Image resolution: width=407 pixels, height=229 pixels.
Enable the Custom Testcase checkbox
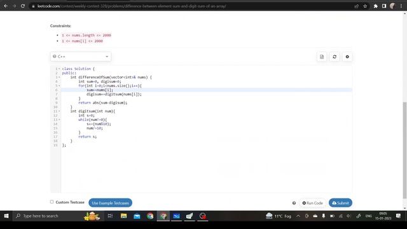(x=52, y=202)
